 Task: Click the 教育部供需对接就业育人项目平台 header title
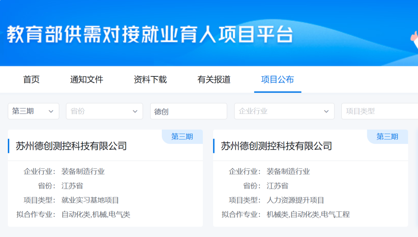(150, 34)
